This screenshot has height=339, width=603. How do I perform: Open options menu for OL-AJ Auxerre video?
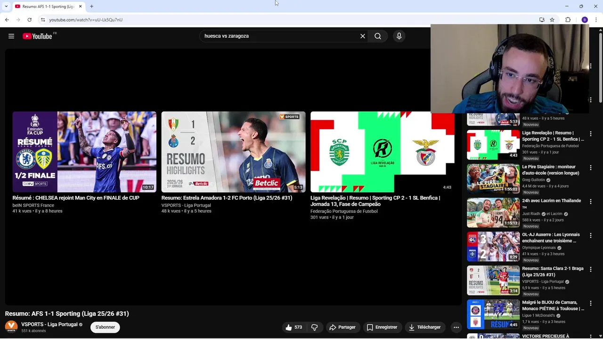[x=591, y=235]
